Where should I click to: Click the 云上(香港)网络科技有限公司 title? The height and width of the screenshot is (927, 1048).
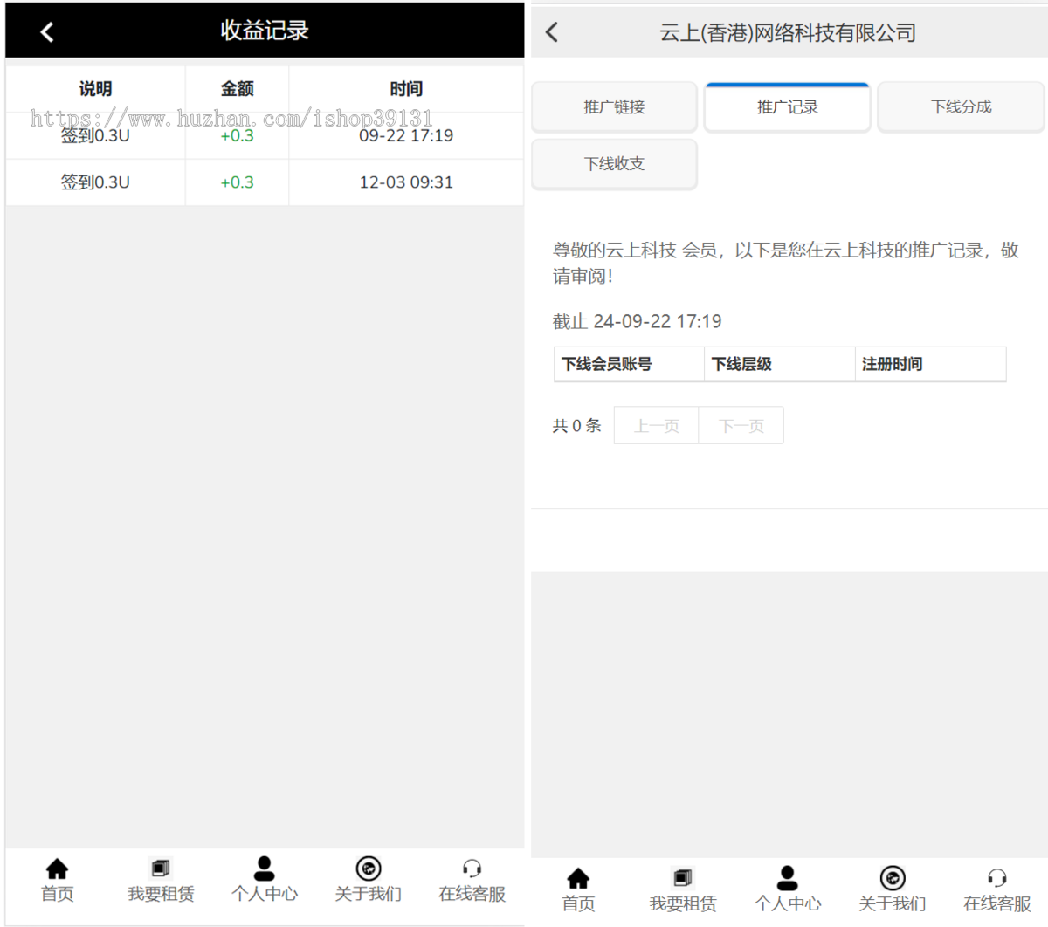click(x=788, y=33)
